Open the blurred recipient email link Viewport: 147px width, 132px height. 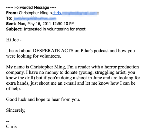pyautogui.click(x=35, y=18)
